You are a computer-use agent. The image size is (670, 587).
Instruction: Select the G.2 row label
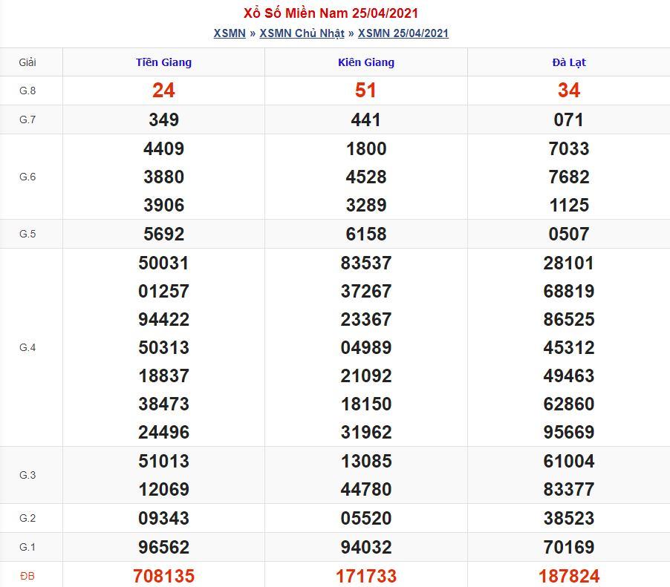[27, 518]
